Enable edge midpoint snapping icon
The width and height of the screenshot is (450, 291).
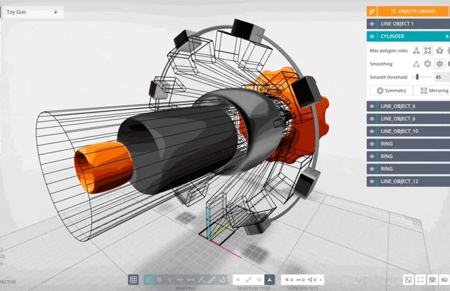(180, 280)
